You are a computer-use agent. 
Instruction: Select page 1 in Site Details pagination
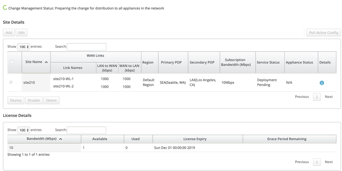coord(317,97)
